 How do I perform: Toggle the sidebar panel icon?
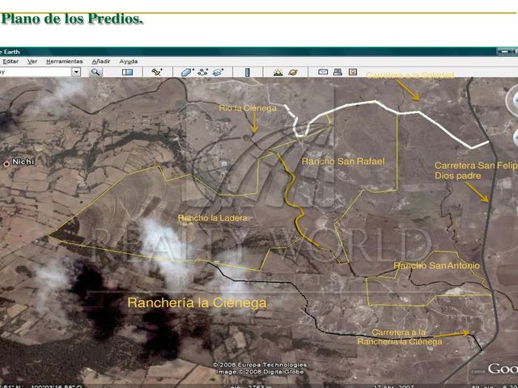click(127, 72)
